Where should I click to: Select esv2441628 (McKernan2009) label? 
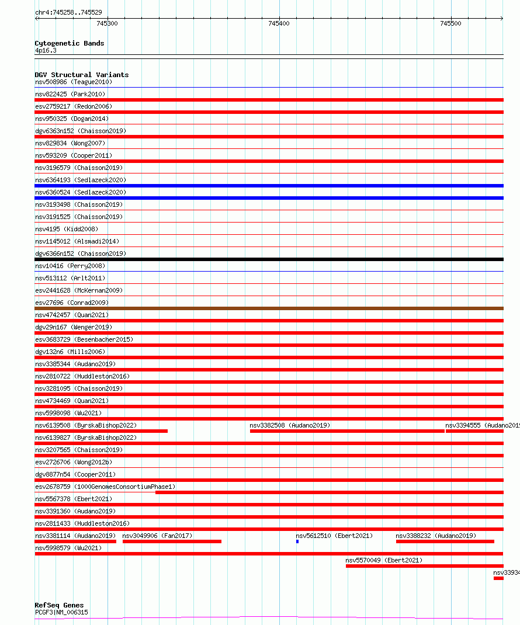click(79, 290)
